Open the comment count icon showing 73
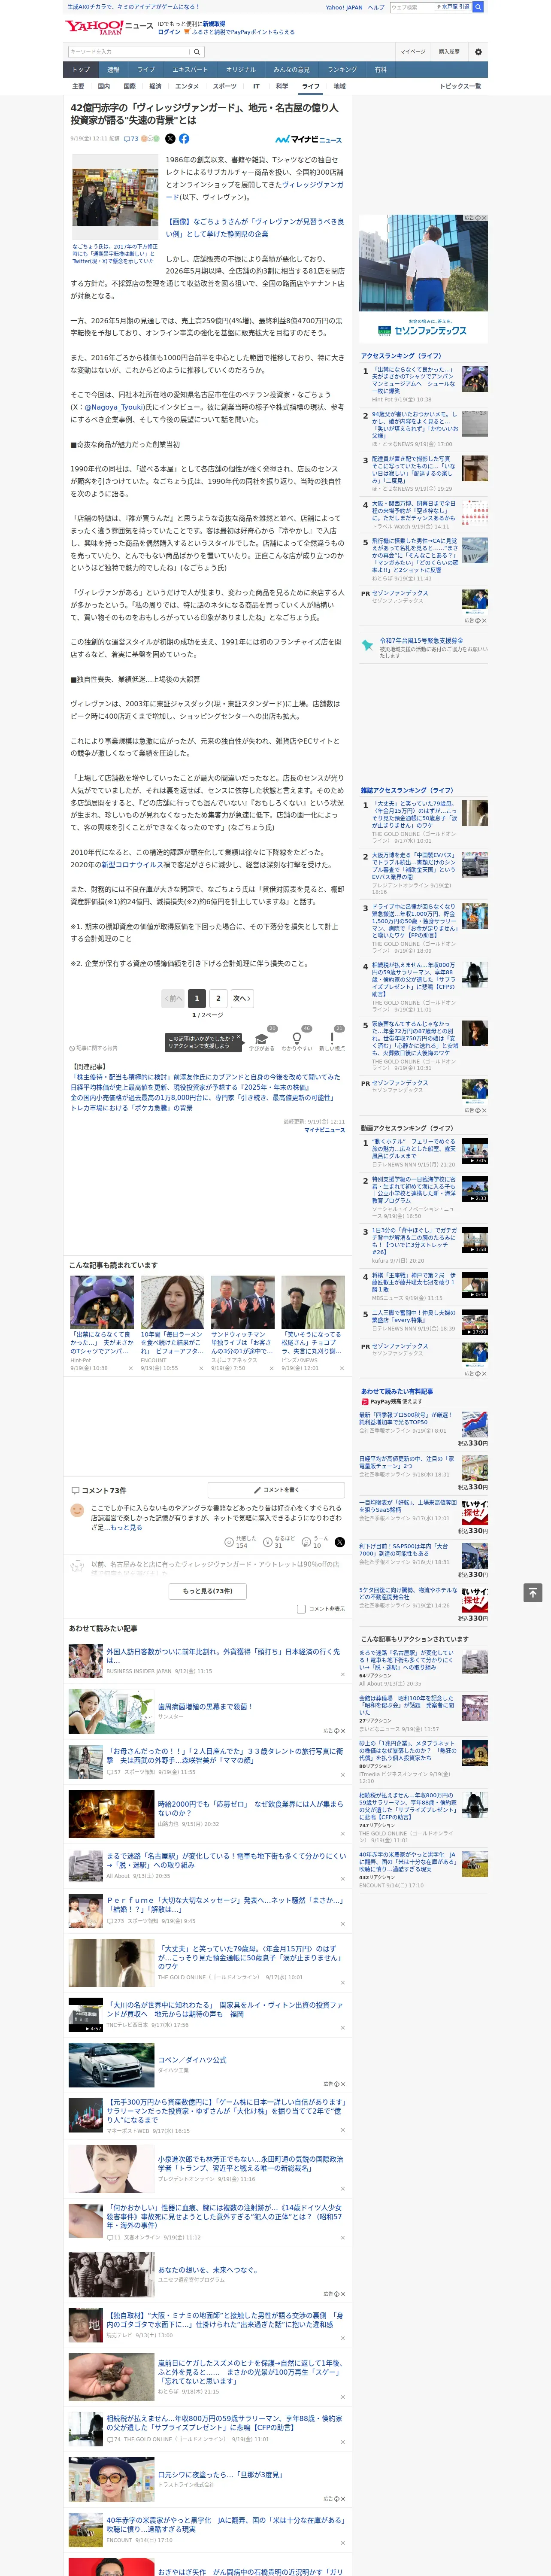Screen dimensions: 551x2576 point(130,139)
